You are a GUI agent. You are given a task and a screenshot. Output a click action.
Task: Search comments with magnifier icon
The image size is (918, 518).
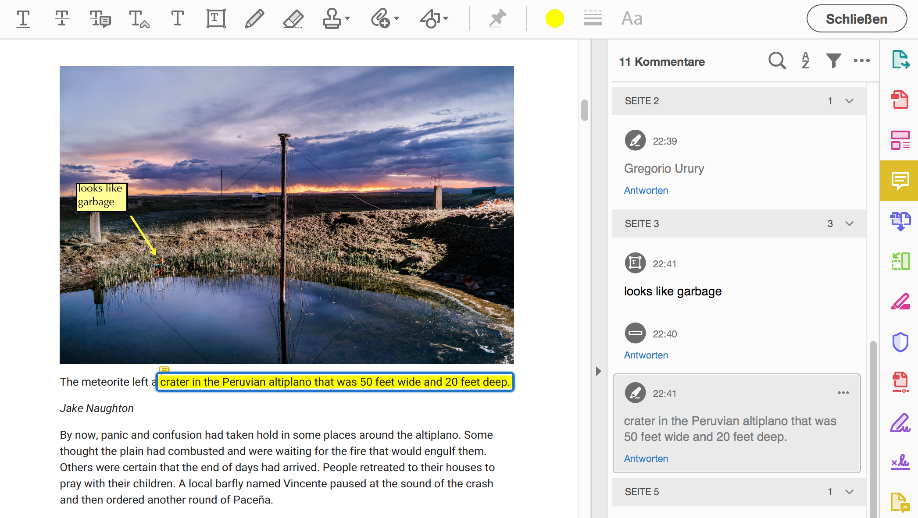pos(777,61)
